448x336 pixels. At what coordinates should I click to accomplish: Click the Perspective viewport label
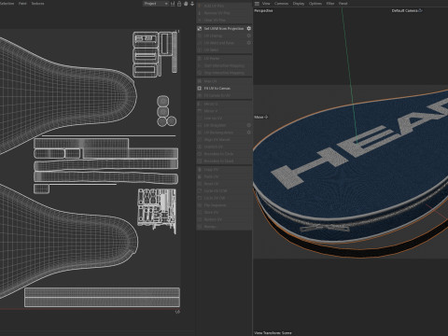263,10
